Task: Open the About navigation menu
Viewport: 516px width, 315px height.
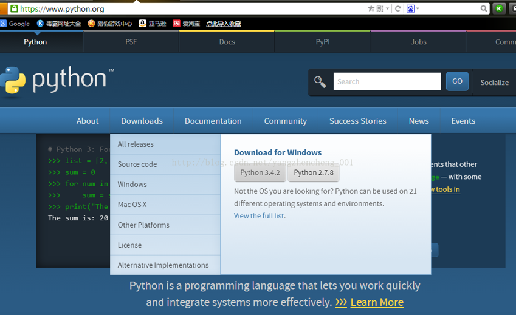Action: point(88,121)
